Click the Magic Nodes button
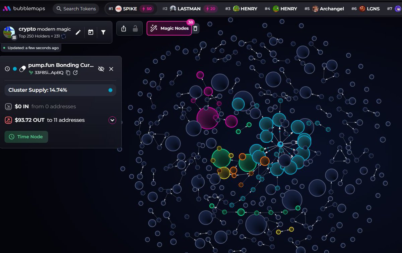 click(169, 28)
